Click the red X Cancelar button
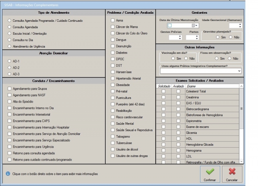The image size is (258, 186). (231, 173)
